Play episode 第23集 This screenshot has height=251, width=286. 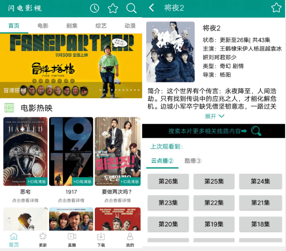(168, 203)
